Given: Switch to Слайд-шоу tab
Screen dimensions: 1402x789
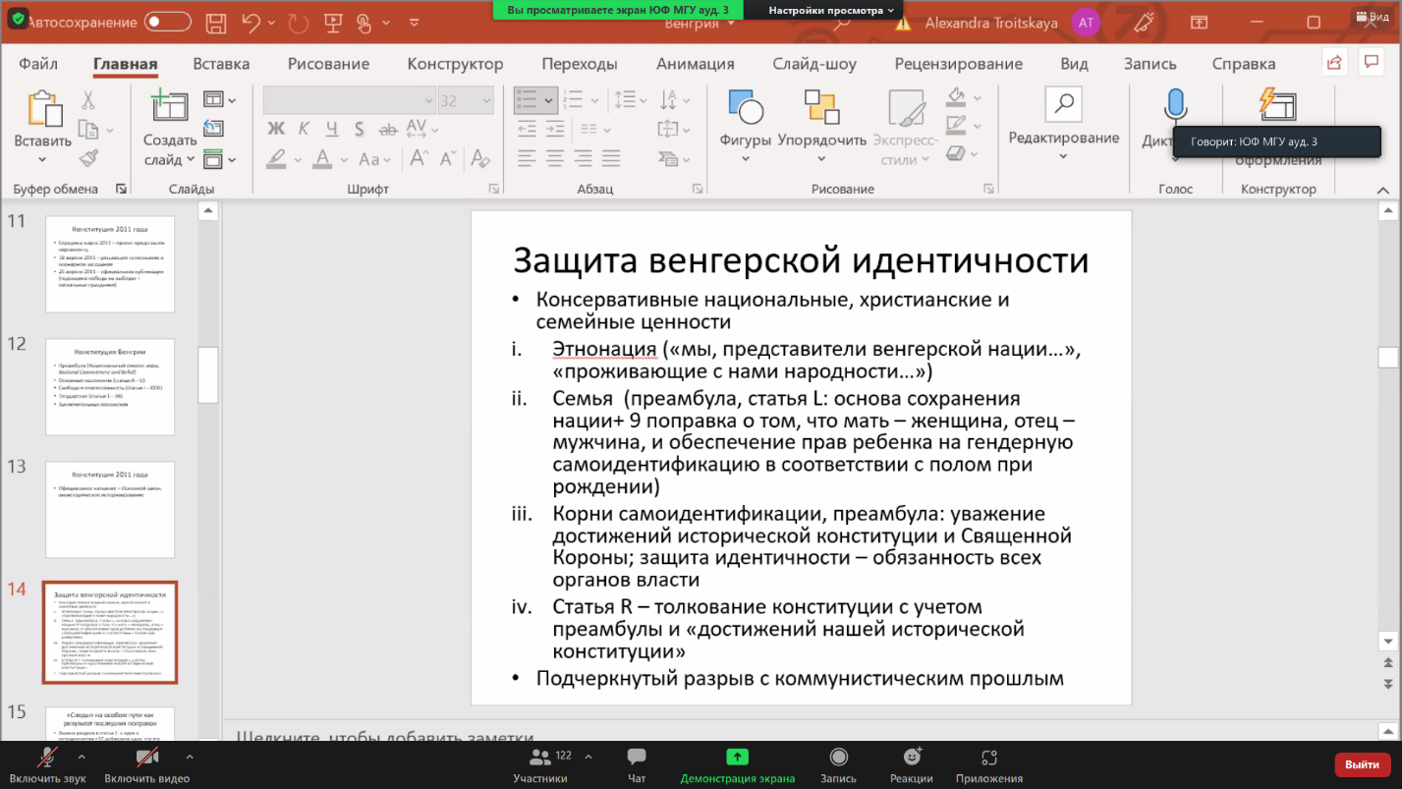Looking at the screenshot, I should pyautogui.click(x=814, y=64).
